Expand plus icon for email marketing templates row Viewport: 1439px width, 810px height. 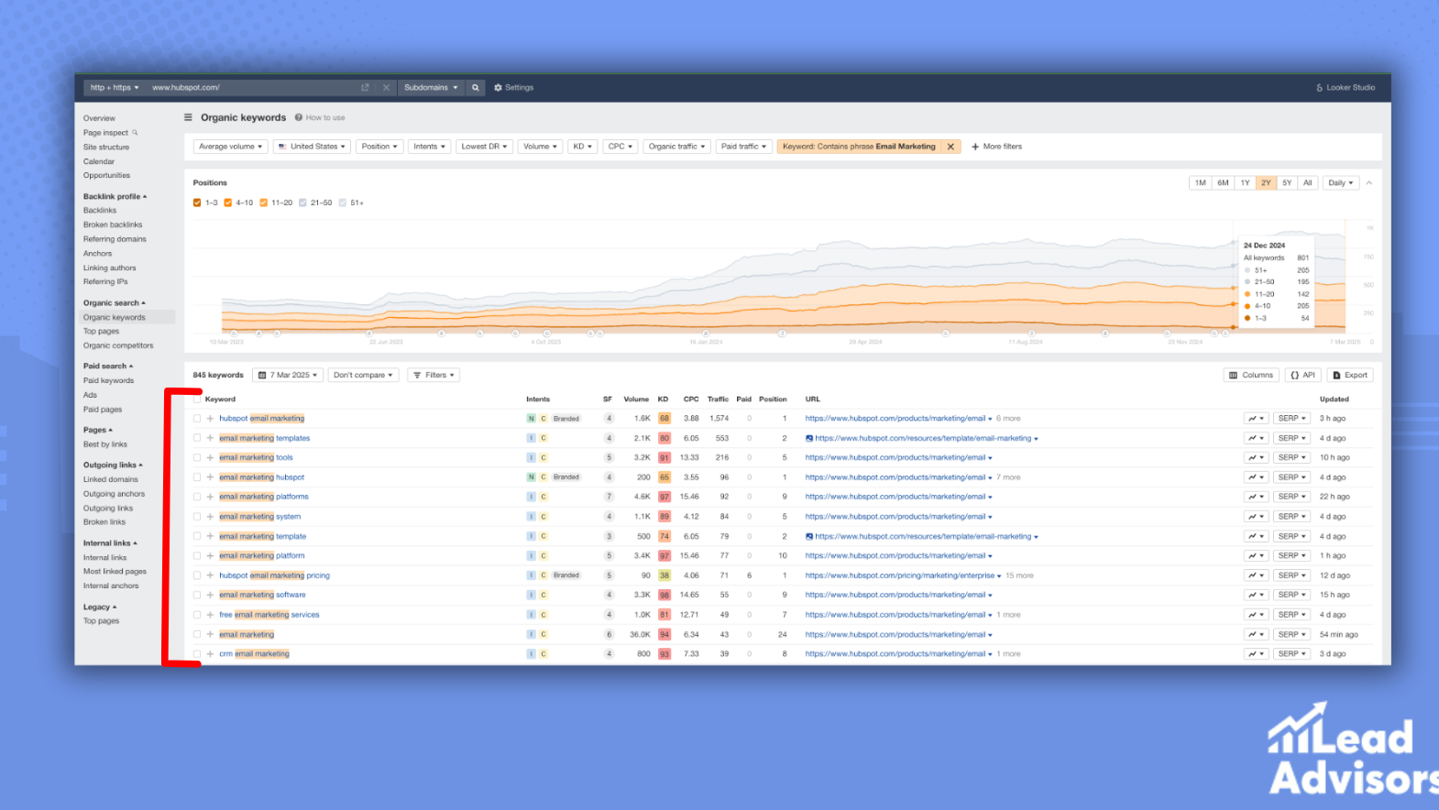(x=210, y=438)
